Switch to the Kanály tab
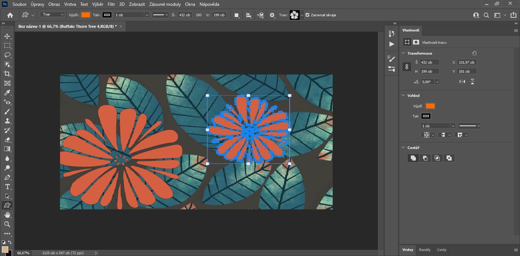The image size is (520, 256). click(x=425, y=249)
